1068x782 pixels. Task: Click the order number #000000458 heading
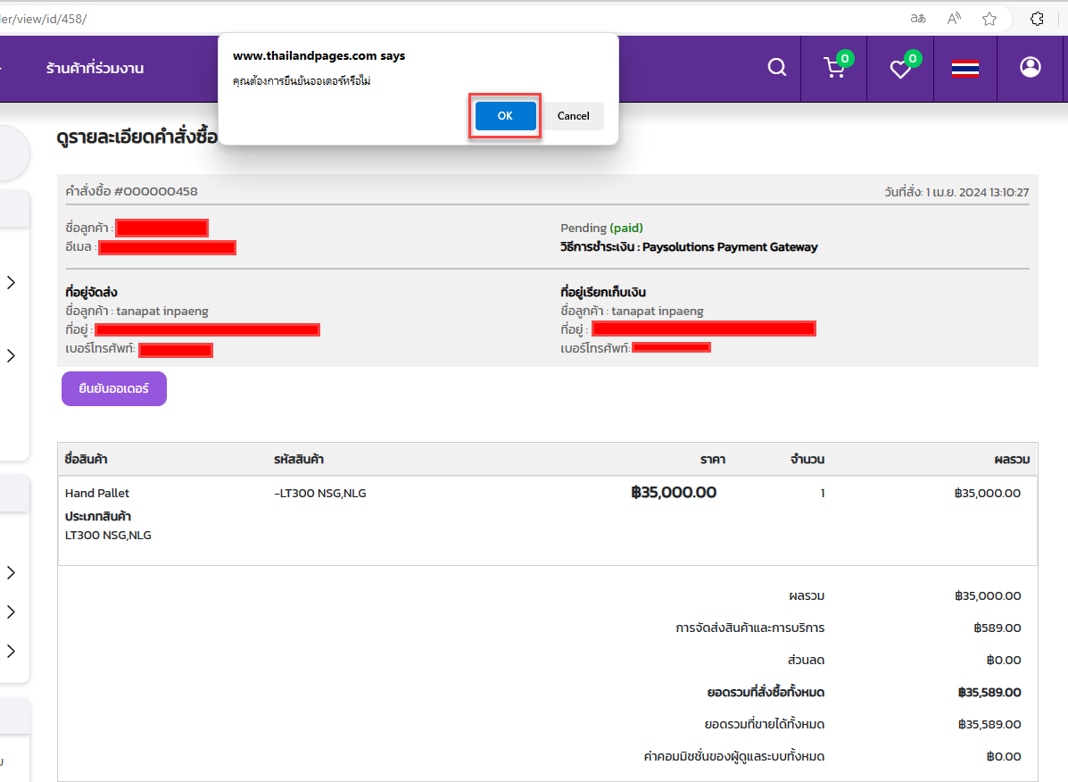click(x=132, y=191)
